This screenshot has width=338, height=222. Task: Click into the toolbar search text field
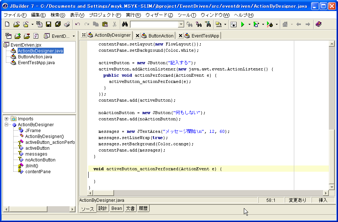coord(154,25)
